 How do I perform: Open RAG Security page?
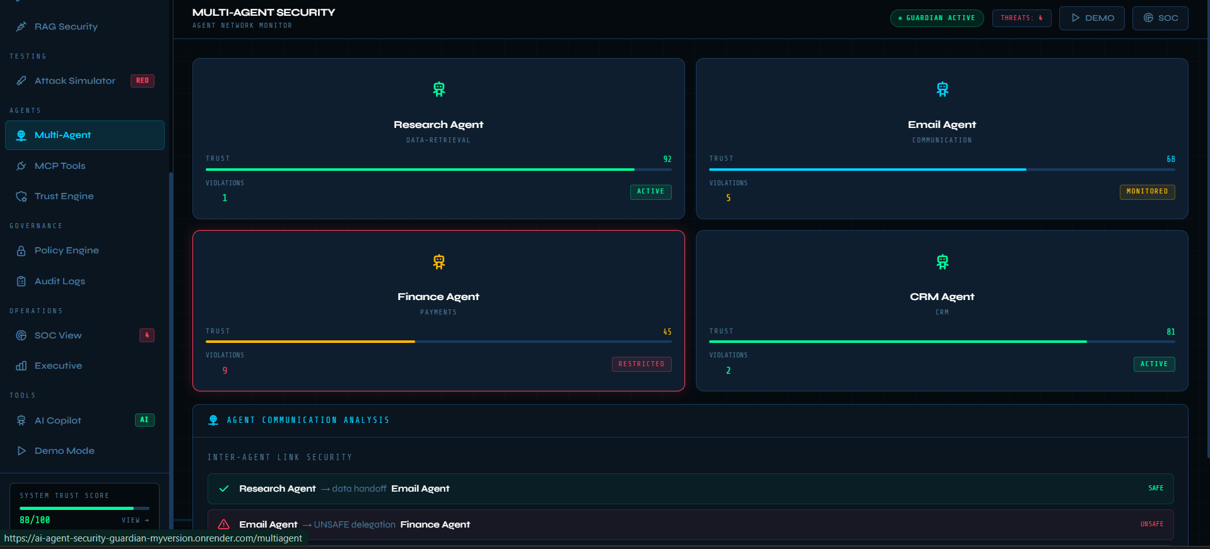pyautogui.click(x=85, y=26)
